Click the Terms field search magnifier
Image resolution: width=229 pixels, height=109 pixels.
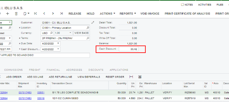88,38
